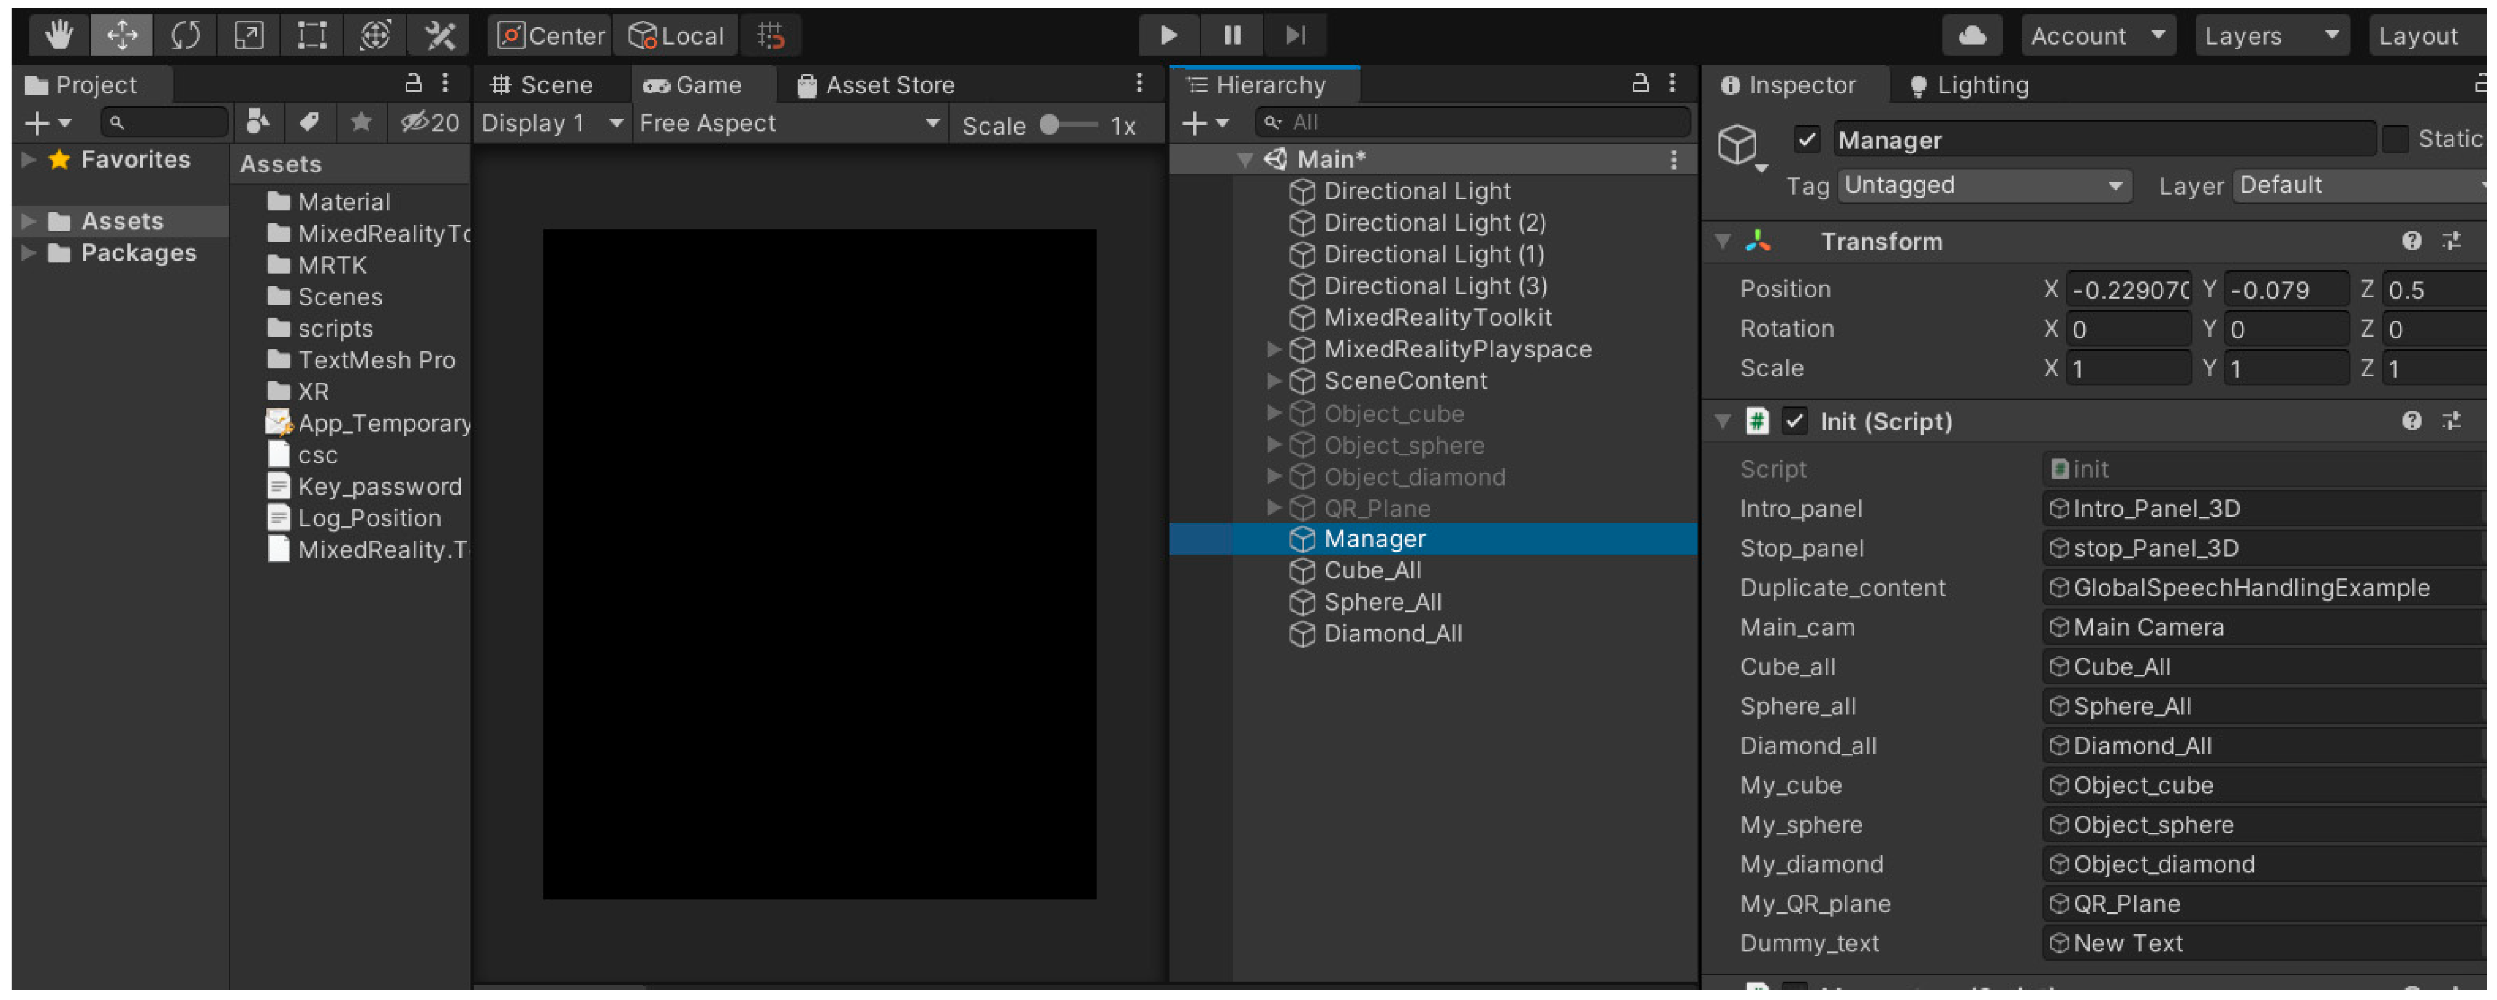Select the Scale tool icon
Screen dimensions: 2497x1000
tap(249, 36)
